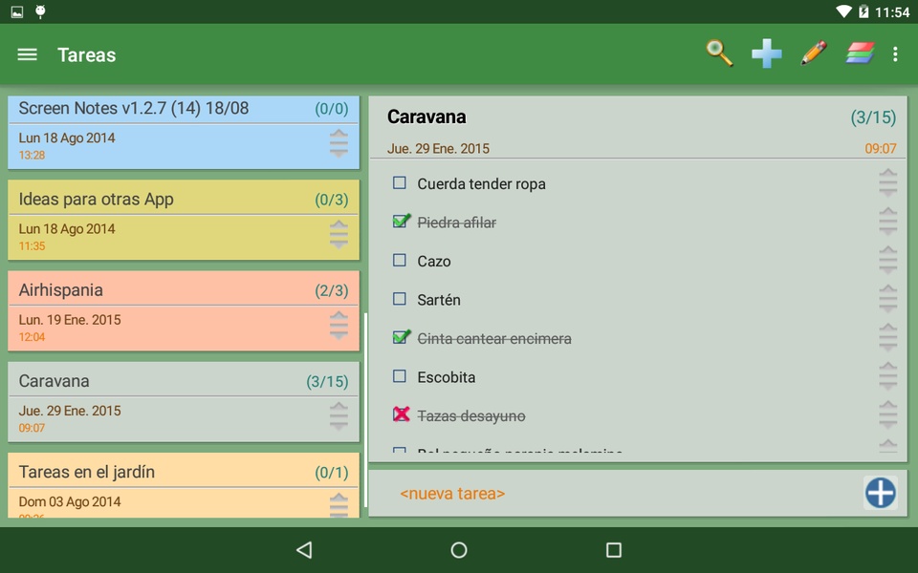Tap the (0/3) counter on Ideas card
The width and height of the screenshot is (918, 573).
click(332, 200)
